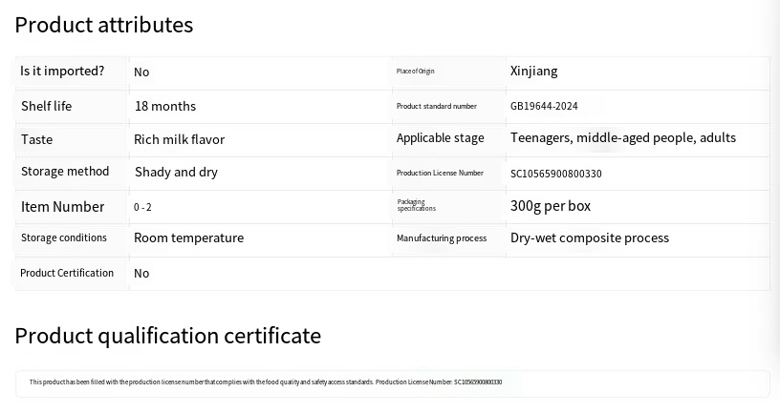Select the Product Certification label

pos(67,273)
